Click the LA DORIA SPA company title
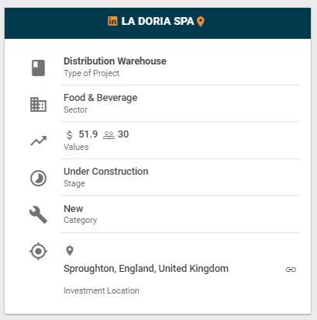Screen dimensions: 317x320 tap(157, 21)
